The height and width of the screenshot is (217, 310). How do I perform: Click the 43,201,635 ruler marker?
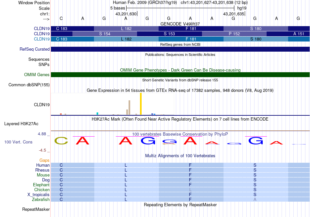[234, 14]
